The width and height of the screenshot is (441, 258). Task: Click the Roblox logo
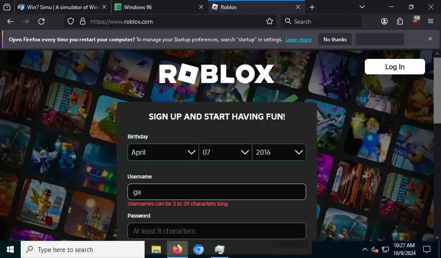click(x=217, y=74)
